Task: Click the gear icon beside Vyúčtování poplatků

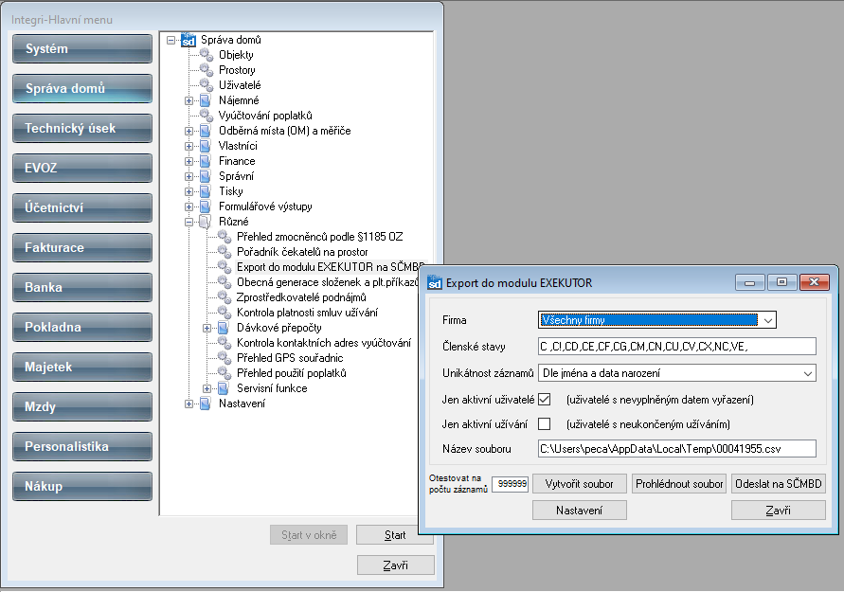Action: coord(207,116)
